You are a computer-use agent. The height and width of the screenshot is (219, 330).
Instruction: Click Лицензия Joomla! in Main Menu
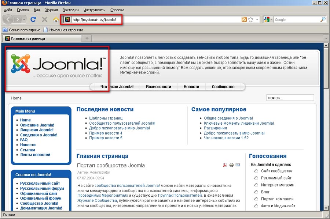37,130
